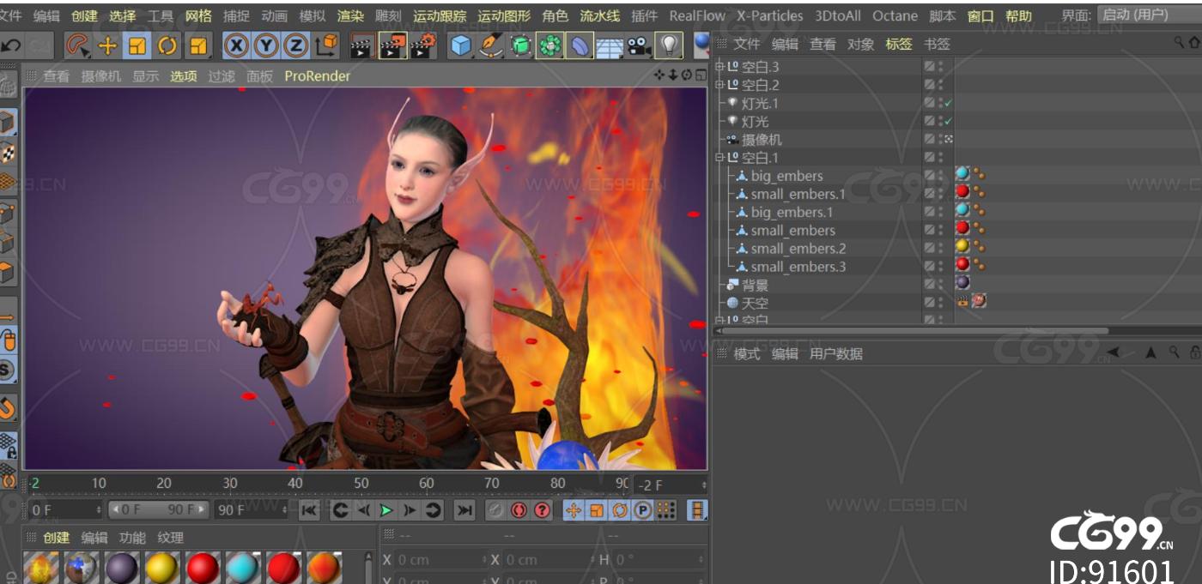
Task: Click yellow material tag on small_embers.2
Action: pyautogui.click(x=962, y=247)
